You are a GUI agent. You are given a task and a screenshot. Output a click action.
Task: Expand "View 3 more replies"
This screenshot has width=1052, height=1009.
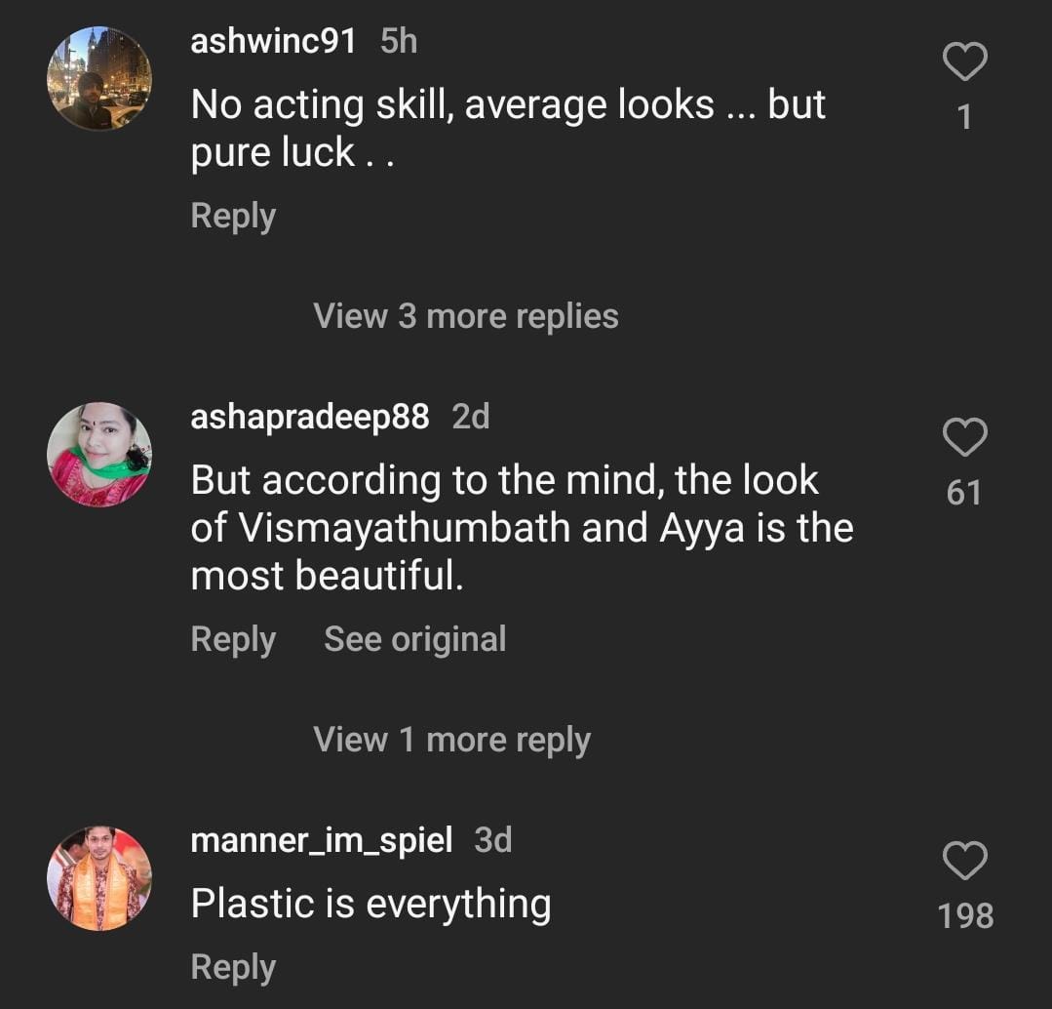[466, 316]
